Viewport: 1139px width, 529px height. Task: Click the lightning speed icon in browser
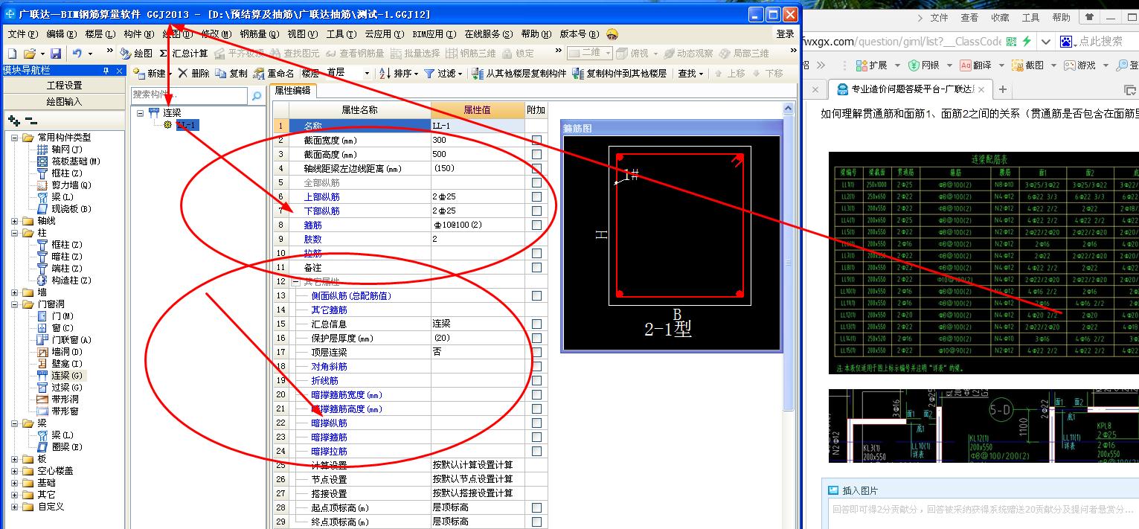coord(1027,42)
